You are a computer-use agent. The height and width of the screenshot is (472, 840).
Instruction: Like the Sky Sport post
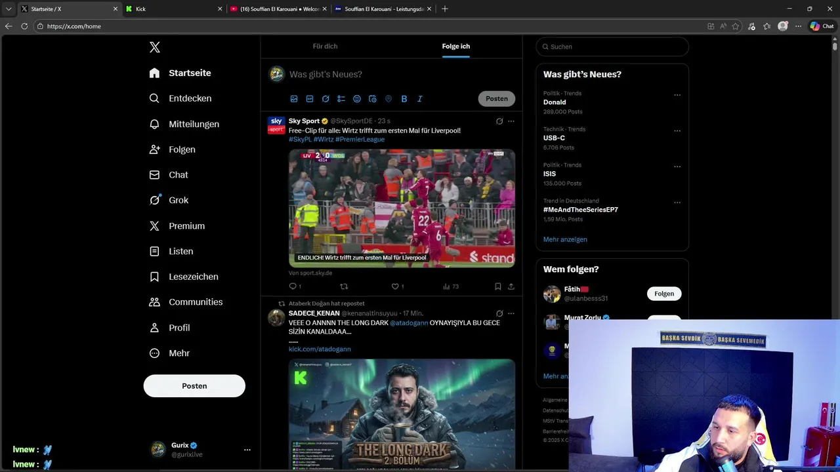coord(396,286)
